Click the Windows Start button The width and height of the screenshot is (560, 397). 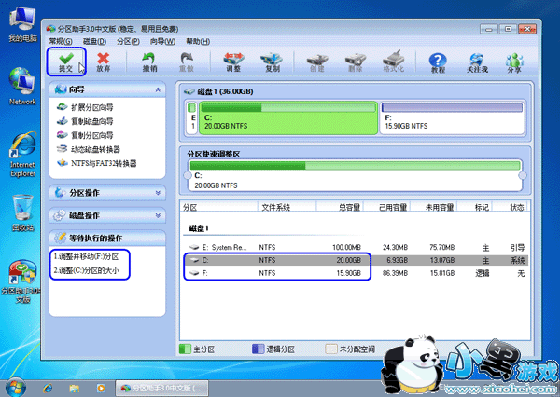tap(15, 388)
